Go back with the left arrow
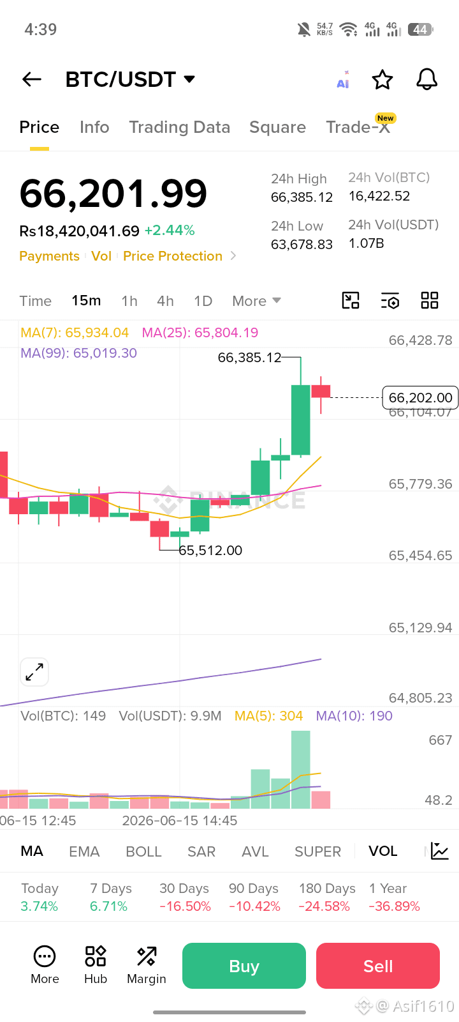 pos(32,79)
